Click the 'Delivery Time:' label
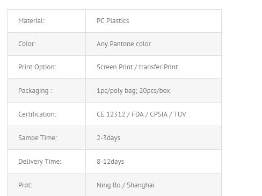The height and width of the screenshot is (196, 262). [x=40, y=162]
